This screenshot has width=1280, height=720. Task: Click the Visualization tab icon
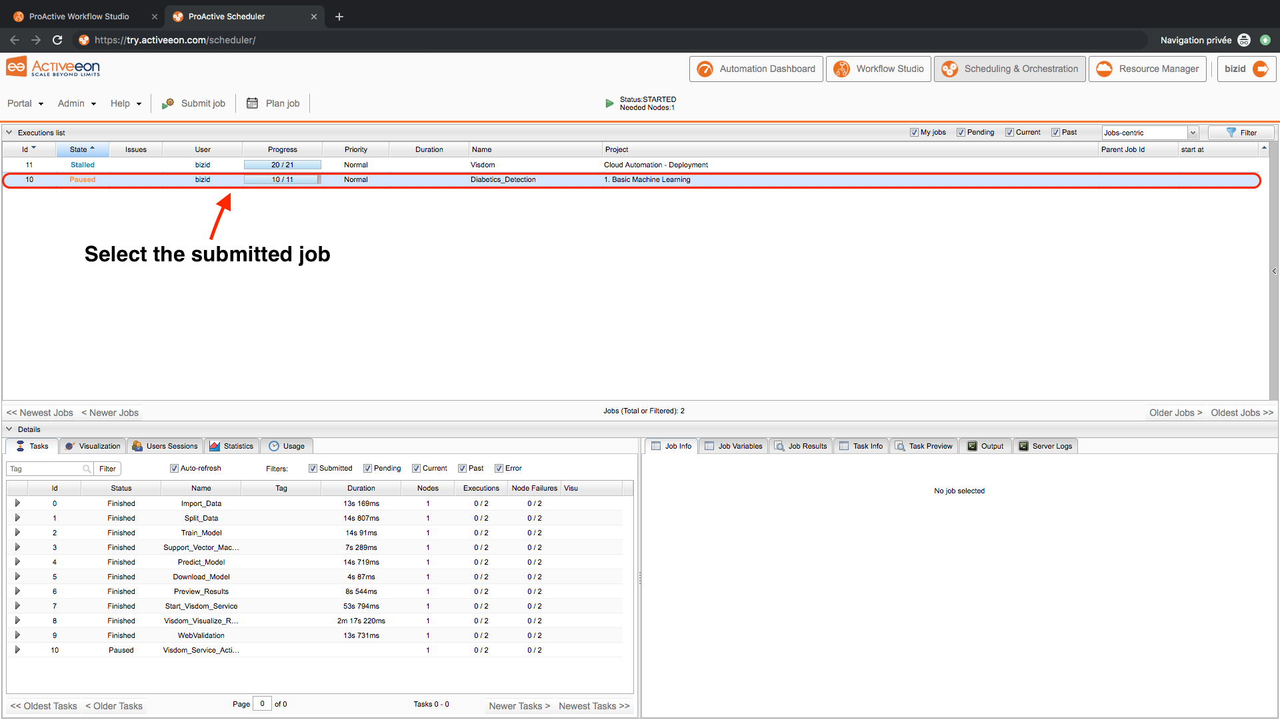69,446
